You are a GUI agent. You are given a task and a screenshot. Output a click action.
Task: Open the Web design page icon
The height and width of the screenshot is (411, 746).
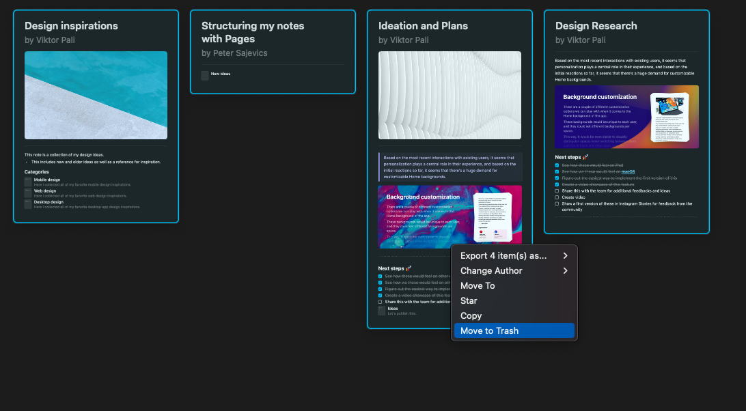click(28, 193)
